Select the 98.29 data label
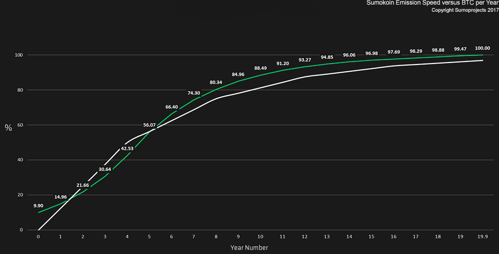The height and width of the screenshot is (254, 499). (416, 51)
